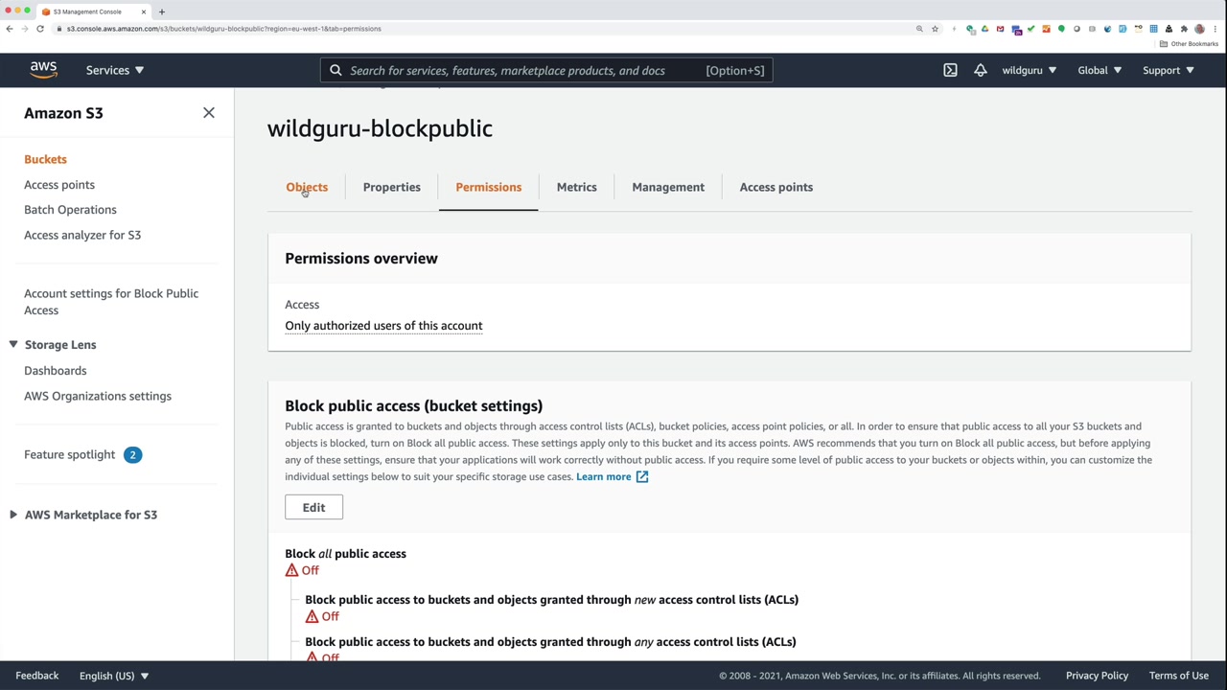The width and height of the screenshot is (1227, 690).
Task: Switch to the Properties tab
Action: point(391,187)
